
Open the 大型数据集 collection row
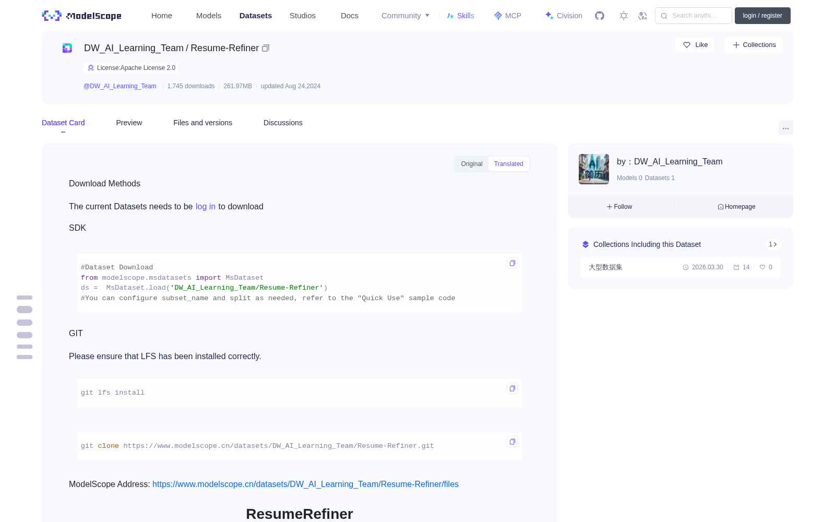[681, 267]
